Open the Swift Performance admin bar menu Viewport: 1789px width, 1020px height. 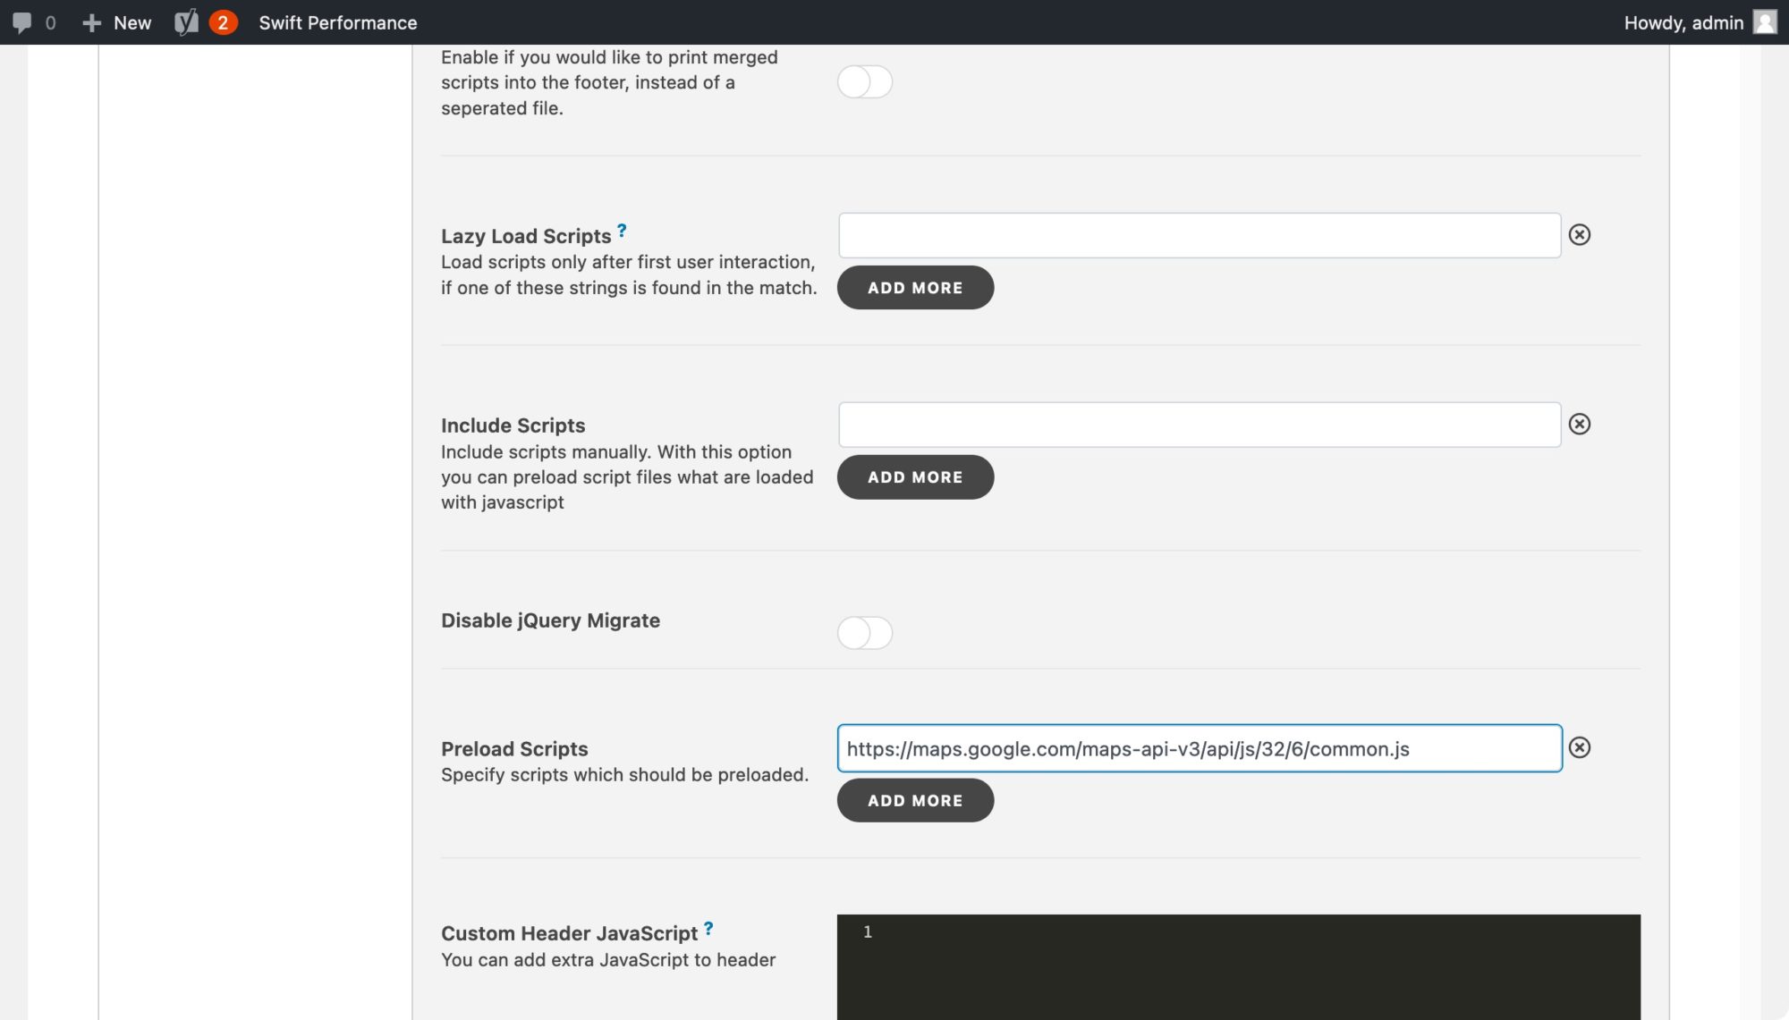click(338, 21)
